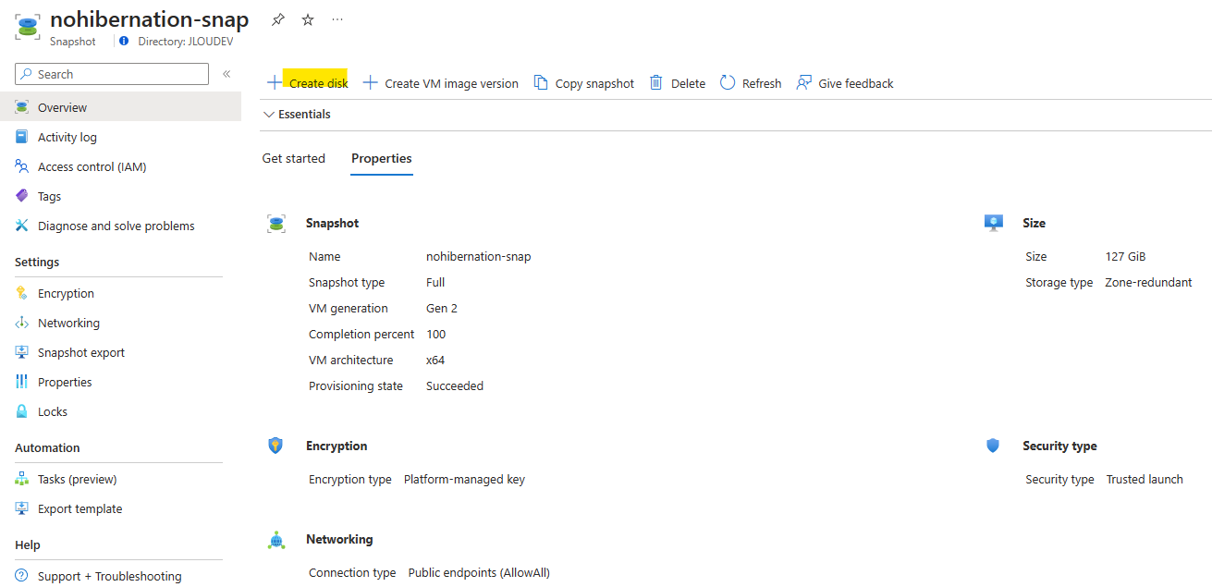Click the Encryption key icon in sidebar
Screen dimensions: 1212x587
pos(22,293)
